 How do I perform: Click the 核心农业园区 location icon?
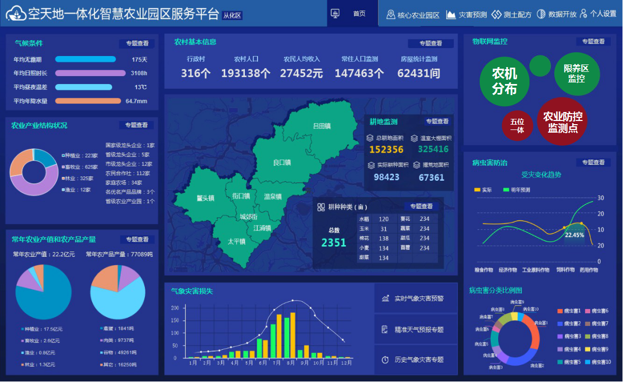(391, 14)
